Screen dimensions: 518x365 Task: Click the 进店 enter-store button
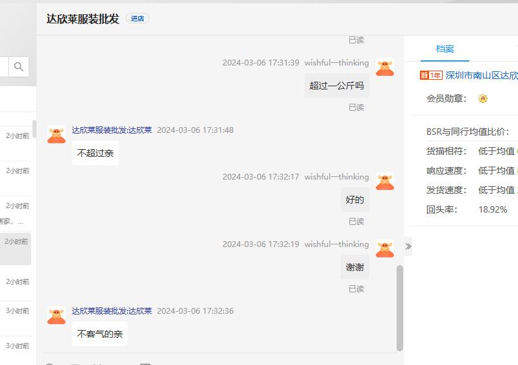coord(138,19)
